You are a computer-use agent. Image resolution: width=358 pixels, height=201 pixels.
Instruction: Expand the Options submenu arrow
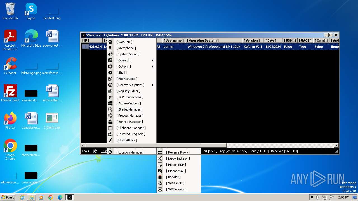point(153,66)
